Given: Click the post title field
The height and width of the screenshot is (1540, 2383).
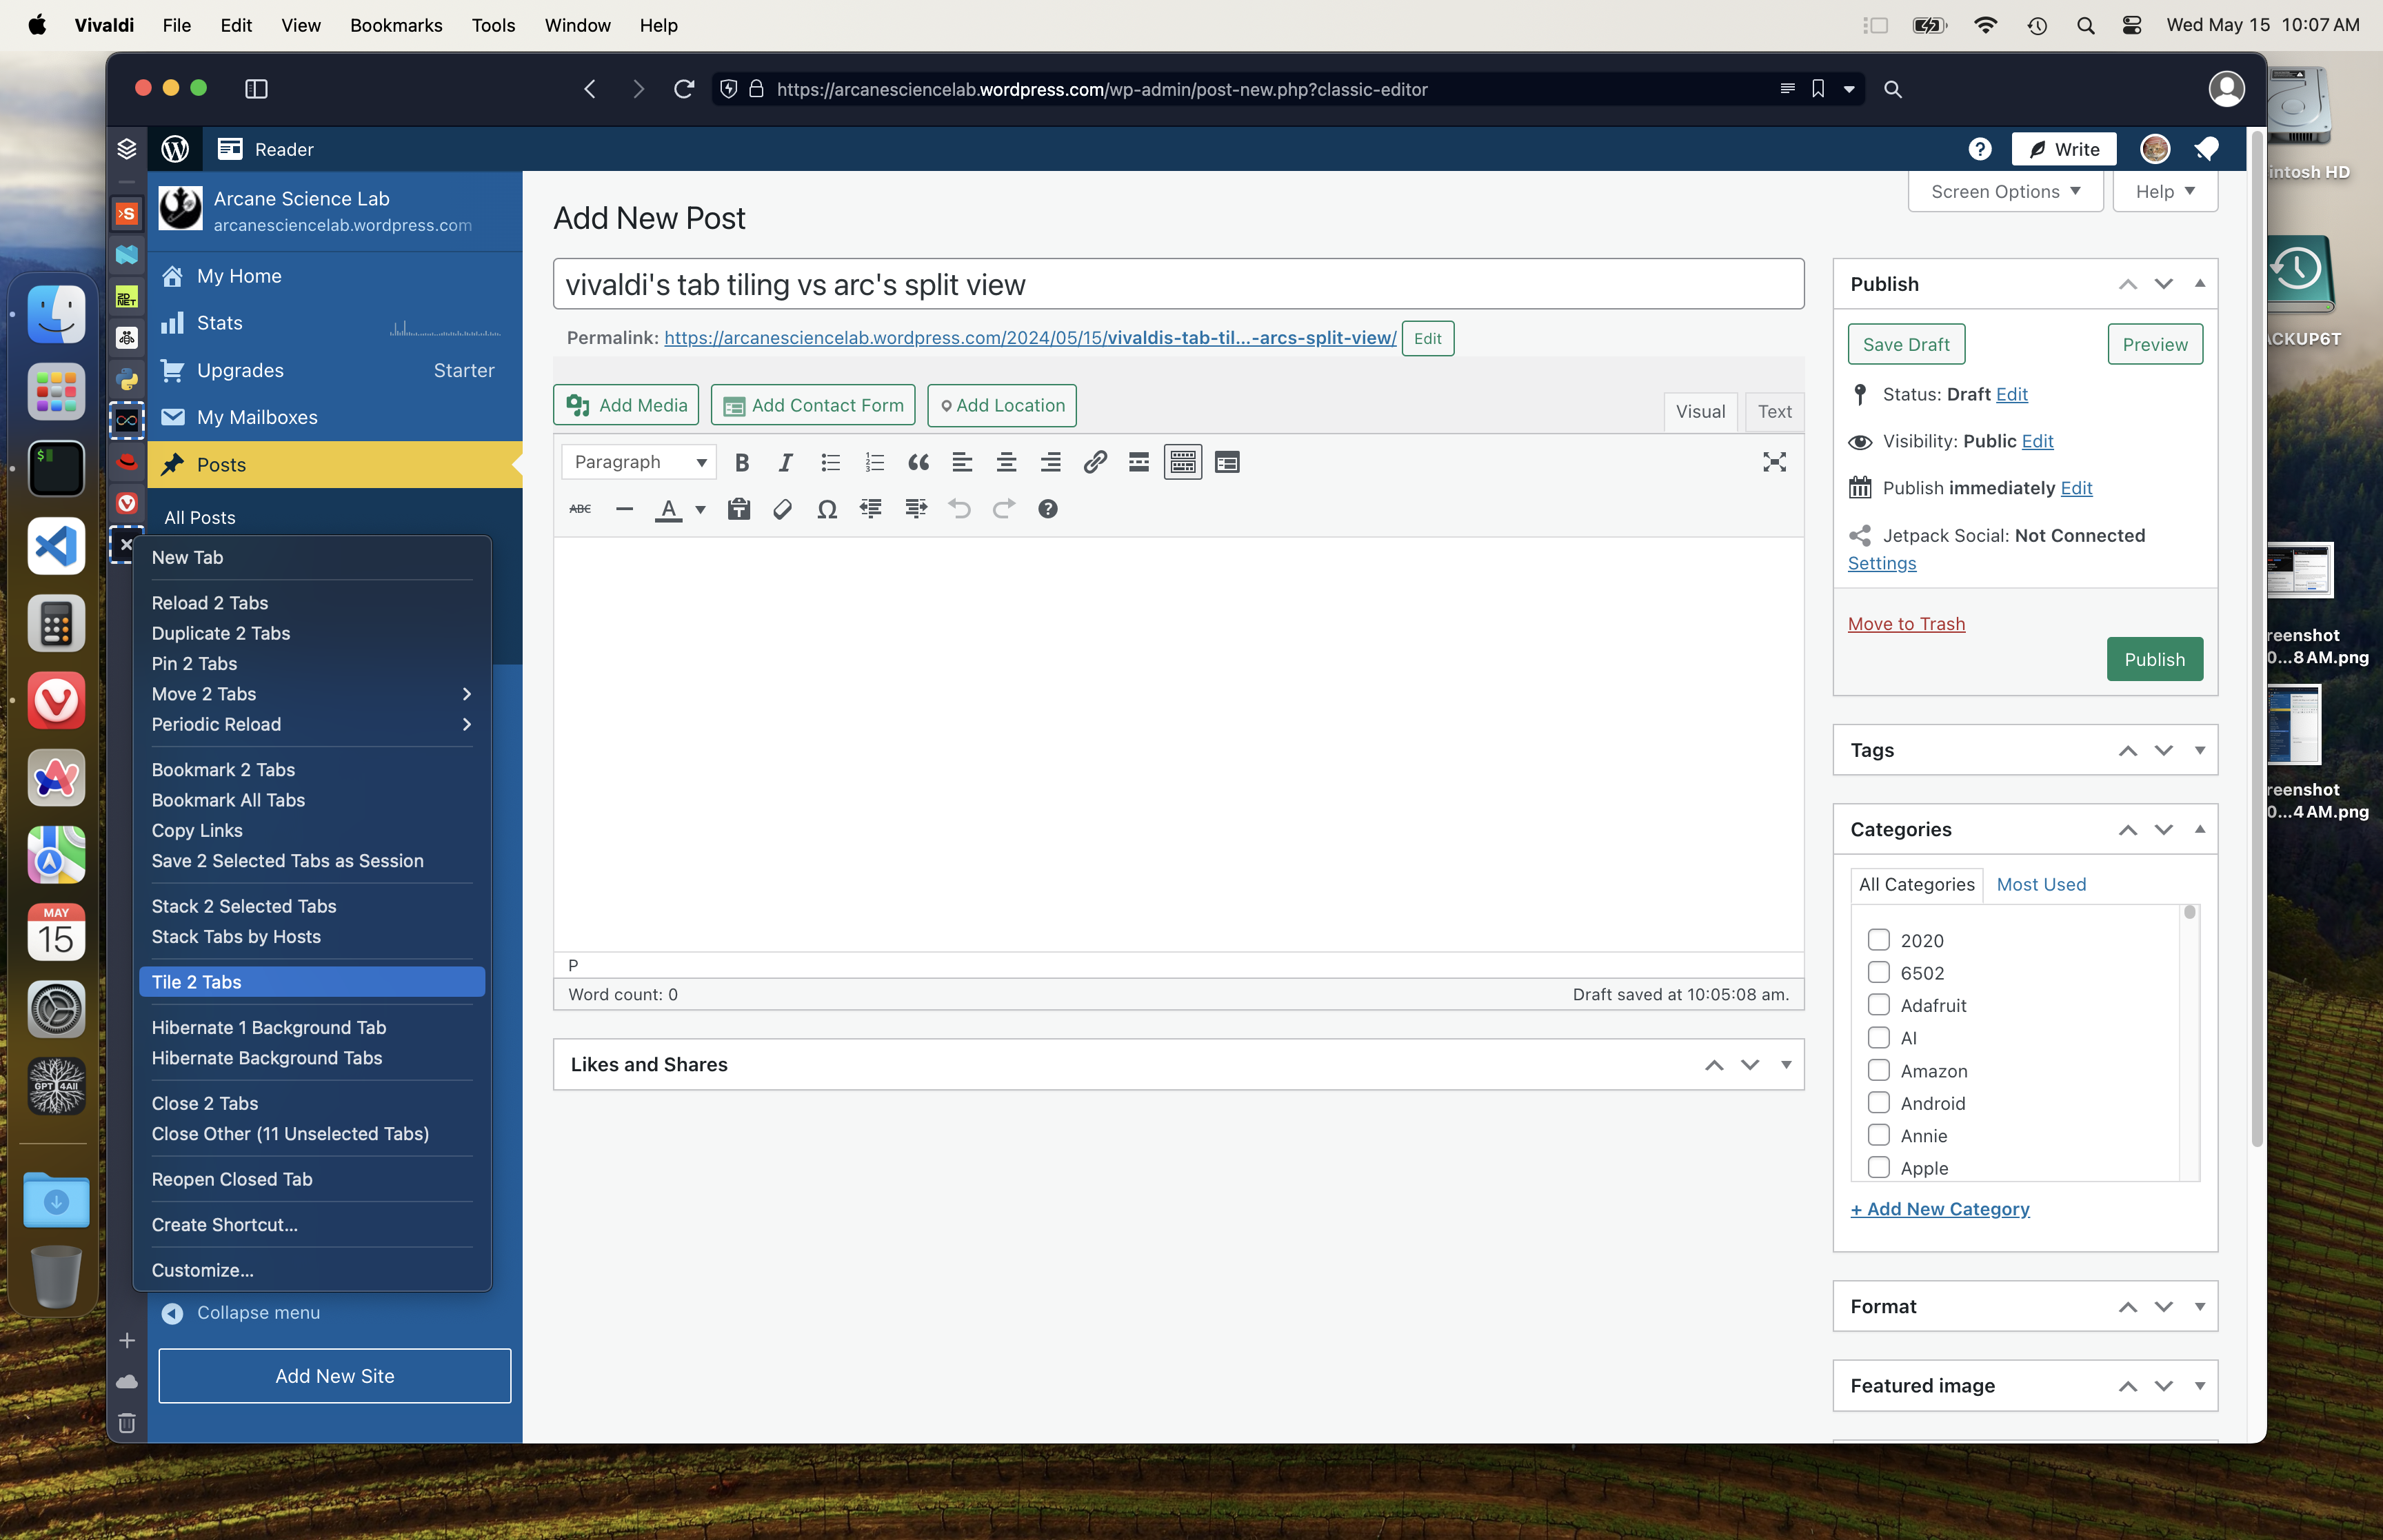Looking at the screenshot, I should coord(1178,284).
